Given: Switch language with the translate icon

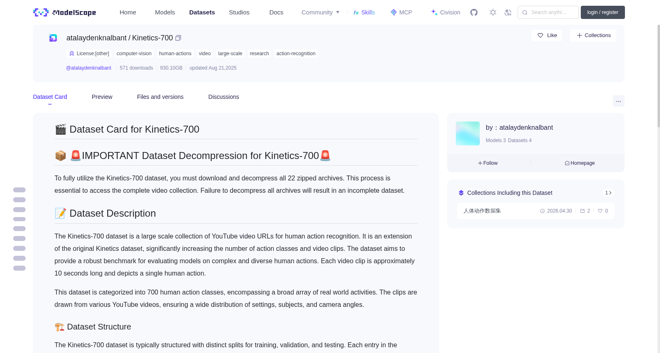Looking at the screenshot, I should 508,12.
